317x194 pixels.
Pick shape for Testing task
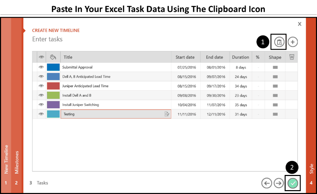[x=275, y=114]
